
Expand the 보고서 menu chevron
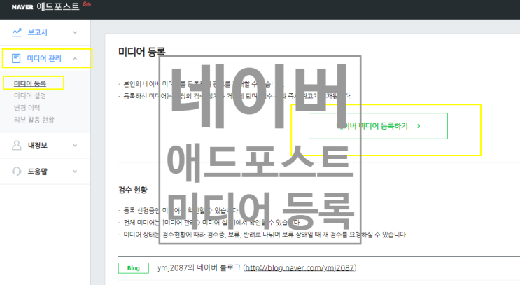click(x=75, y=32)
